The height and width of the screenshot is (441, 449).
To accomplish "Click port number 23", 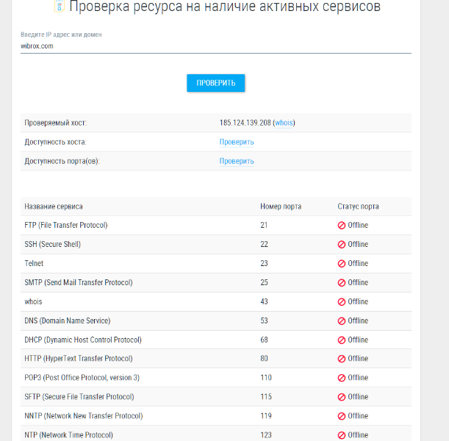I will click(x=264, y=263).
